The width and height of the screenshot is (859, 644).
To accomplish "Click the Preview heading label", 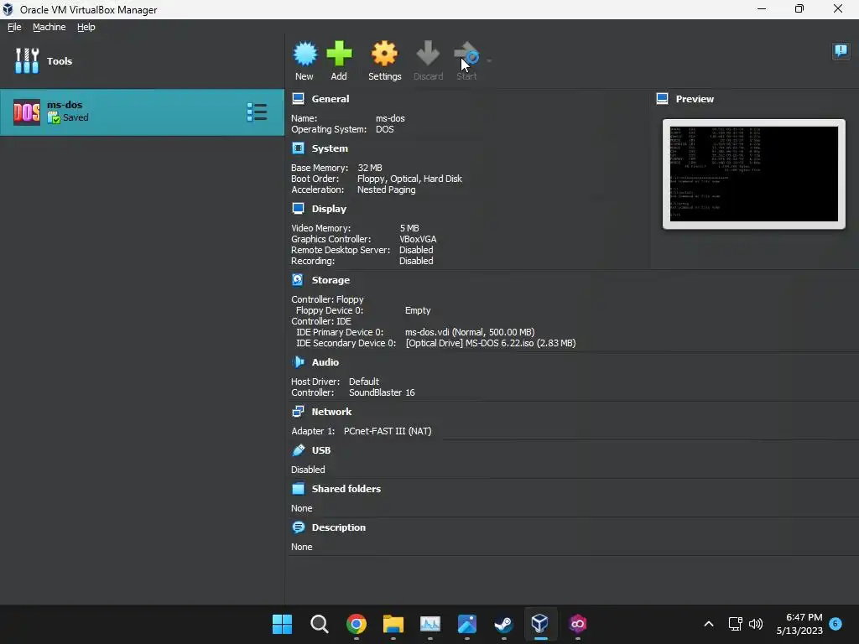I will click(695, 99).
